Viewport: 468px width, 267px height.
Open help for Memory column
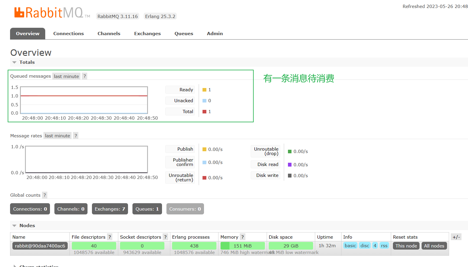[x=242, y=237]
